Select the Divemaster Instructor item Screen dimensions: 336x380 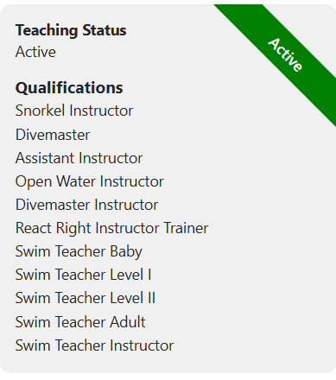point(86,205)
